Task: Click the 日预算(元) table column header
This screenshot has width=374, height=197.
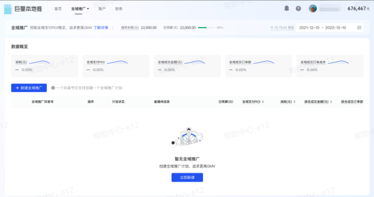Action: coord(226,102)
